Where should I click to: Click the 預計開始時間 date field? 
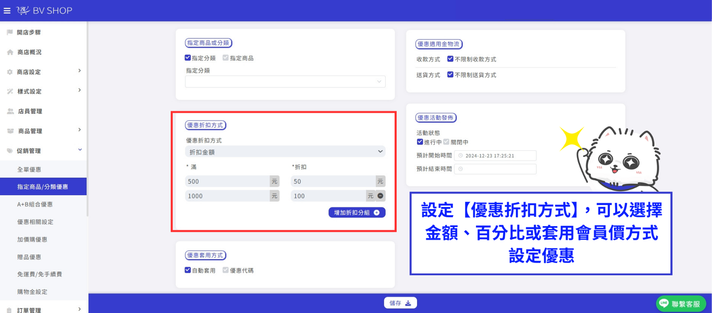click(495, 155)
